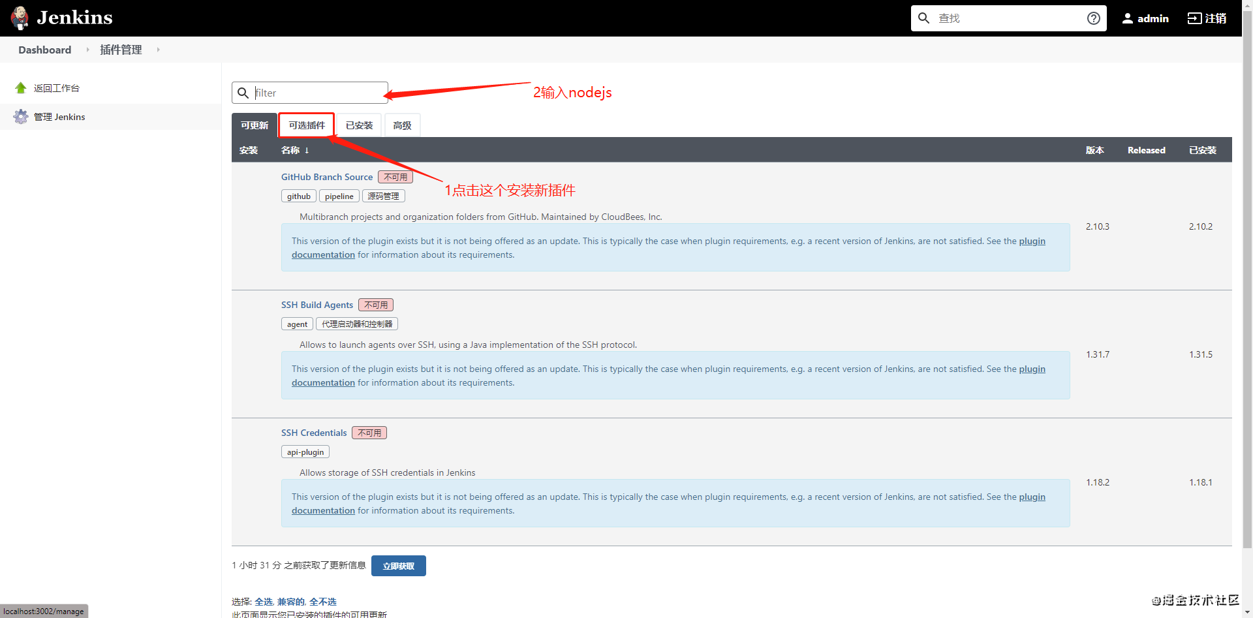The image size is (1253, 618).
Task: Click the magnifier icon in header search
Action: coord(924,18)
